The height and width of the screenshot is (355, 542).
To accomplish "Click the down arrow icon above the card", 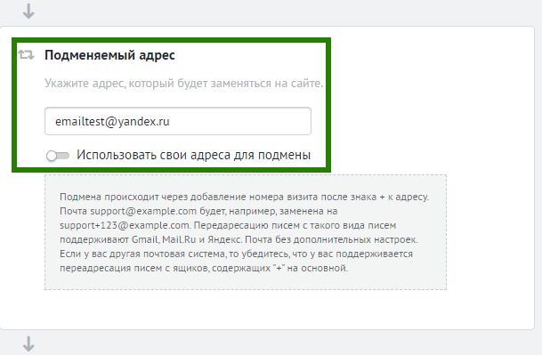I will 28,11.
